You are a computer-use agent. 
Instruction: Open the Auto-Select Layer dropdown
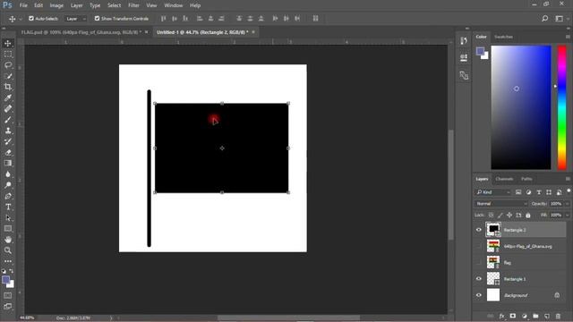pos(76,19)
